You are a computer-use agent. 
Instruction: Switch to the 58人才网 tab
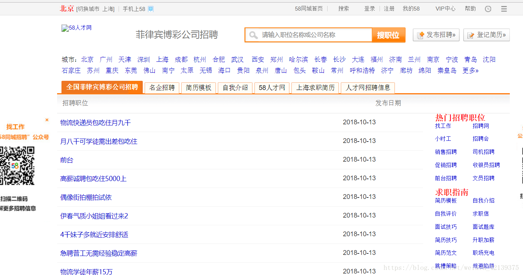pyautogui.click(x=272, y=88)
